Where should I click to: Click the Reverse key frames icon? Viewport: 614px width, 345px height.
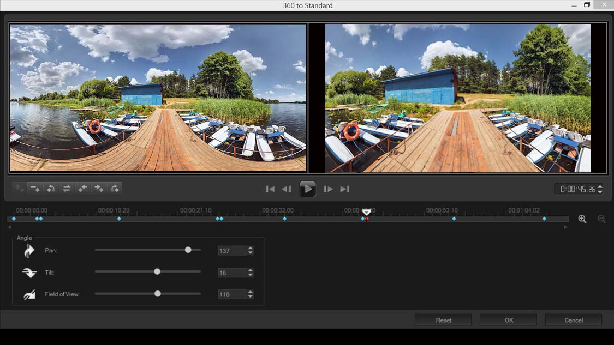pyautogui.click(x=51, y=189)
